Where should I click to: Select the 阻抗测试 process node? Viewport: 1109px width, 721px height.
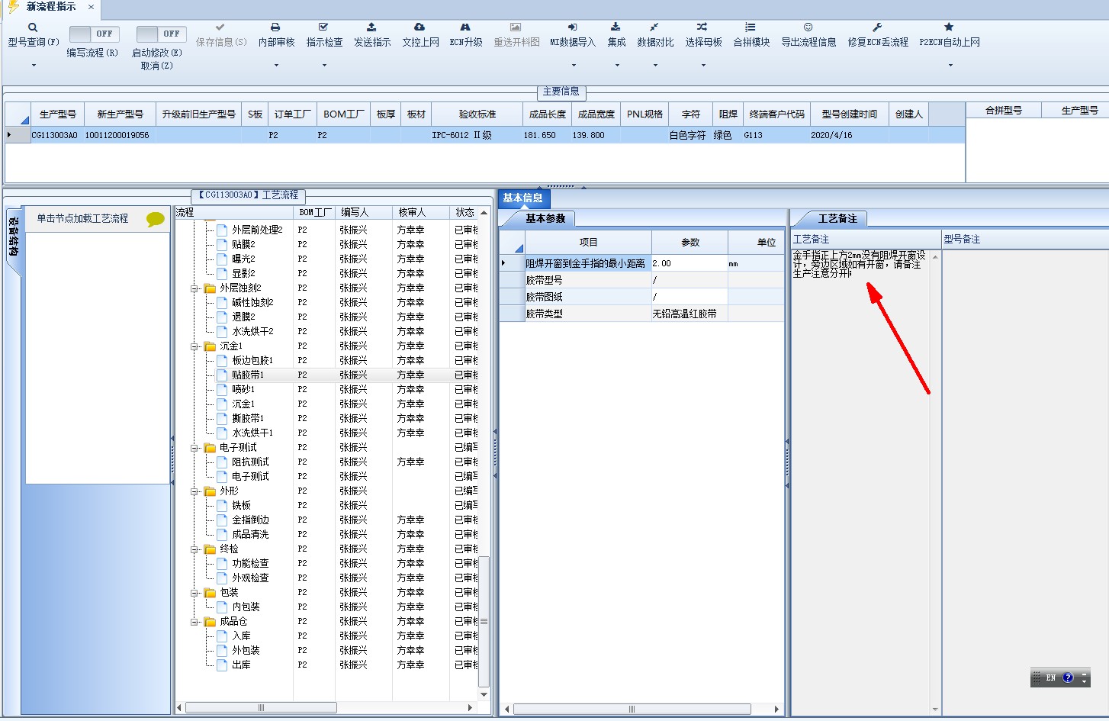pyautogui.click(x=250, y=462)
